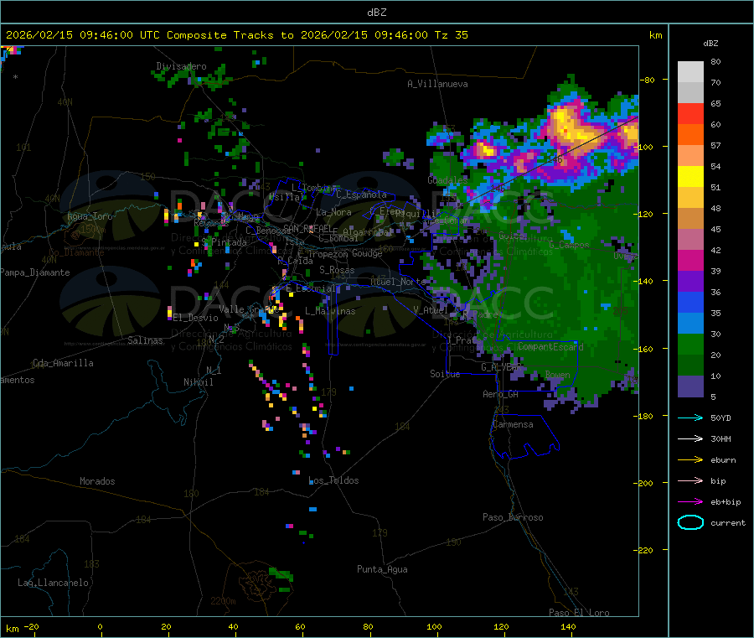
Task: Click the km unit label at top right
Action: click(x=655, y=35)
